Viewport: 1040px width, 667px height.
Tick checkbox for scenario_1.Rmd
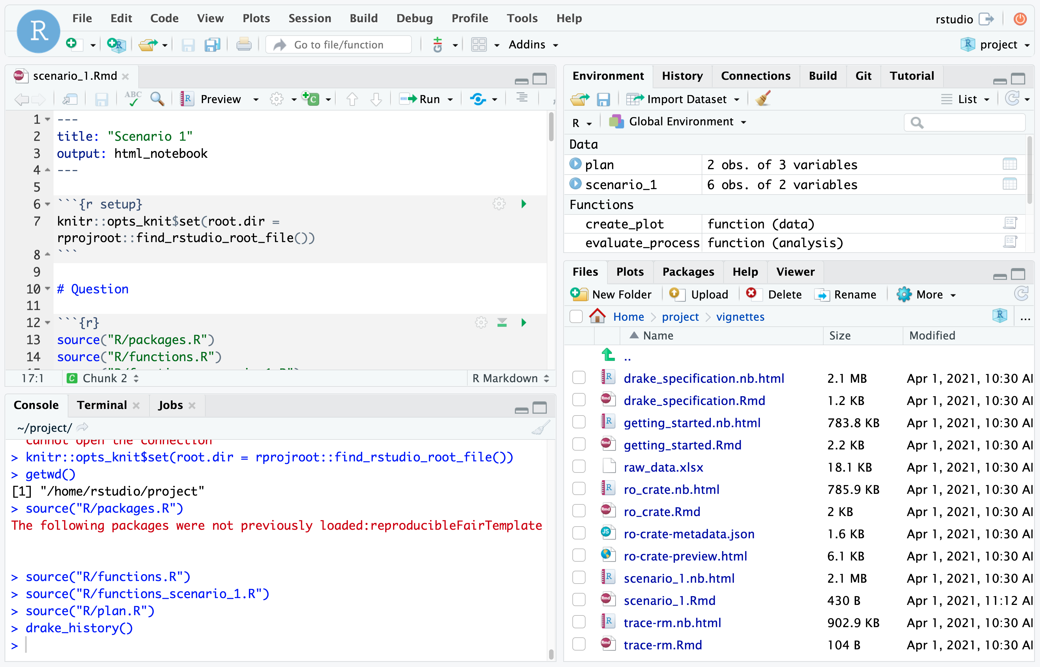pos(579,600)
